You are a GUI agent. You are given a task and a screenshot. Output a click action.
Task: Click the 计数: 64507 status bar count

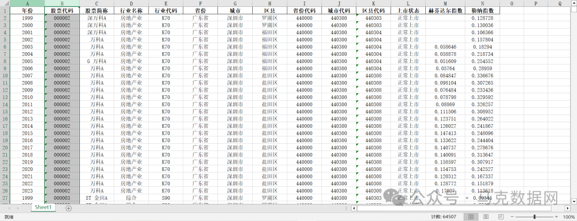[444, 217]
